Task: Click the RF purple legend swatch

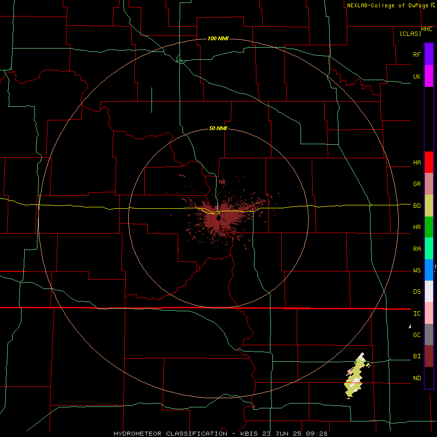Action: coord(429,54)
